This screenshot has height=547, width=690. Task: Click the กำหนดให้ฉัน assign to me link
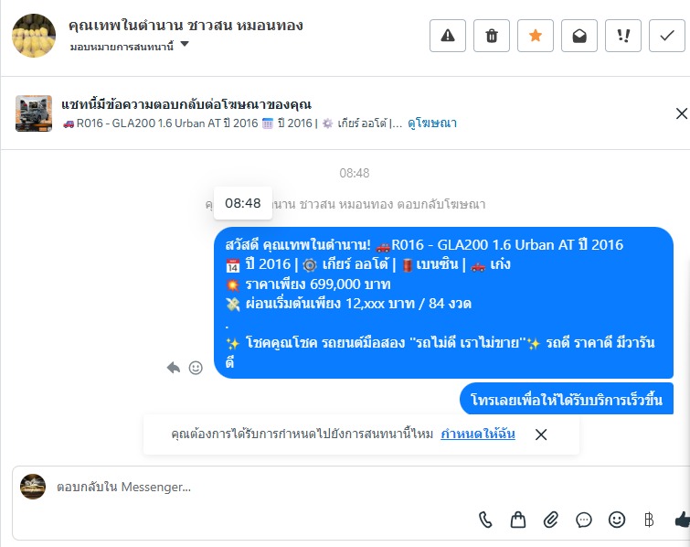[x=477, y=434]
